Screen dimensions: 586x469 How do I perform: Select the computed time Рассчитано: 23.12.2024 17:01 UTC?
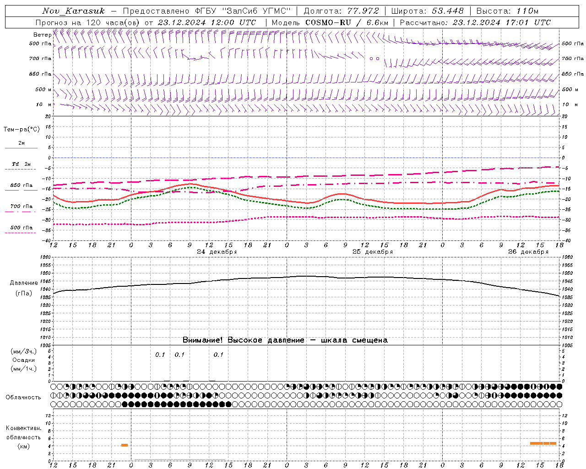click(x=476, y=22)
